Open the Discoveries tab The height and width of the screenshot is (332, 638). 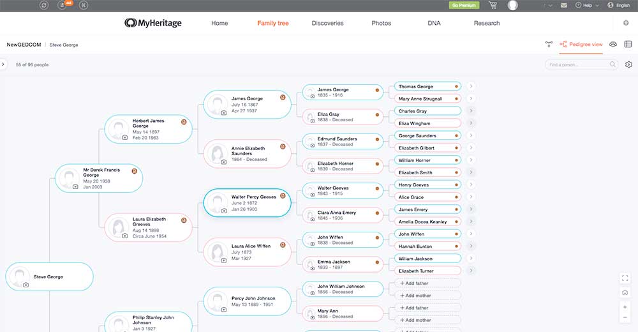pyautogui.click(x=327, y=23)
